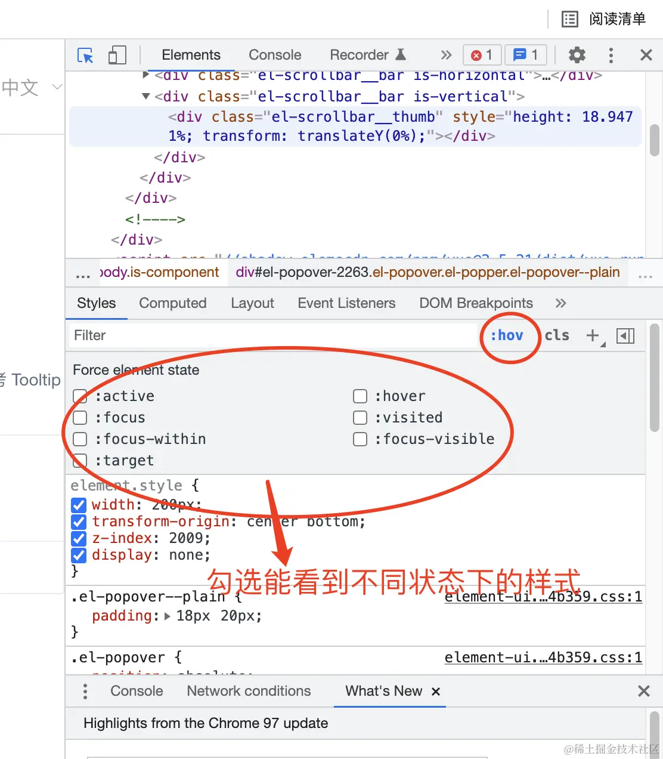
Task: Expand the padding shorthand triangle
Action: click(168, 616)
